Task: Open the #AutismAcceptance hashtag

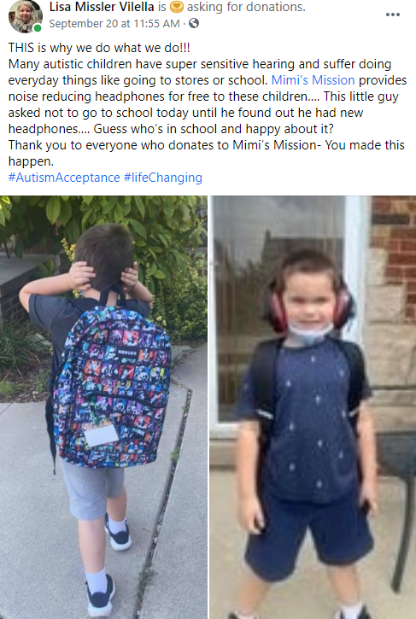Action: 64,178
